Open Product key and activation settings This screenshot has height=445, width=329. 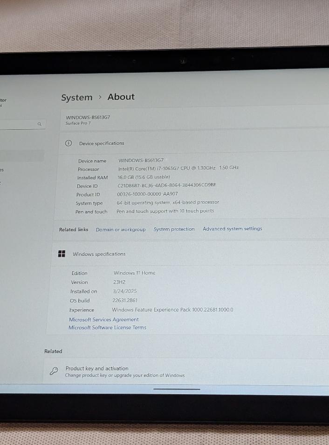[97, 368]
